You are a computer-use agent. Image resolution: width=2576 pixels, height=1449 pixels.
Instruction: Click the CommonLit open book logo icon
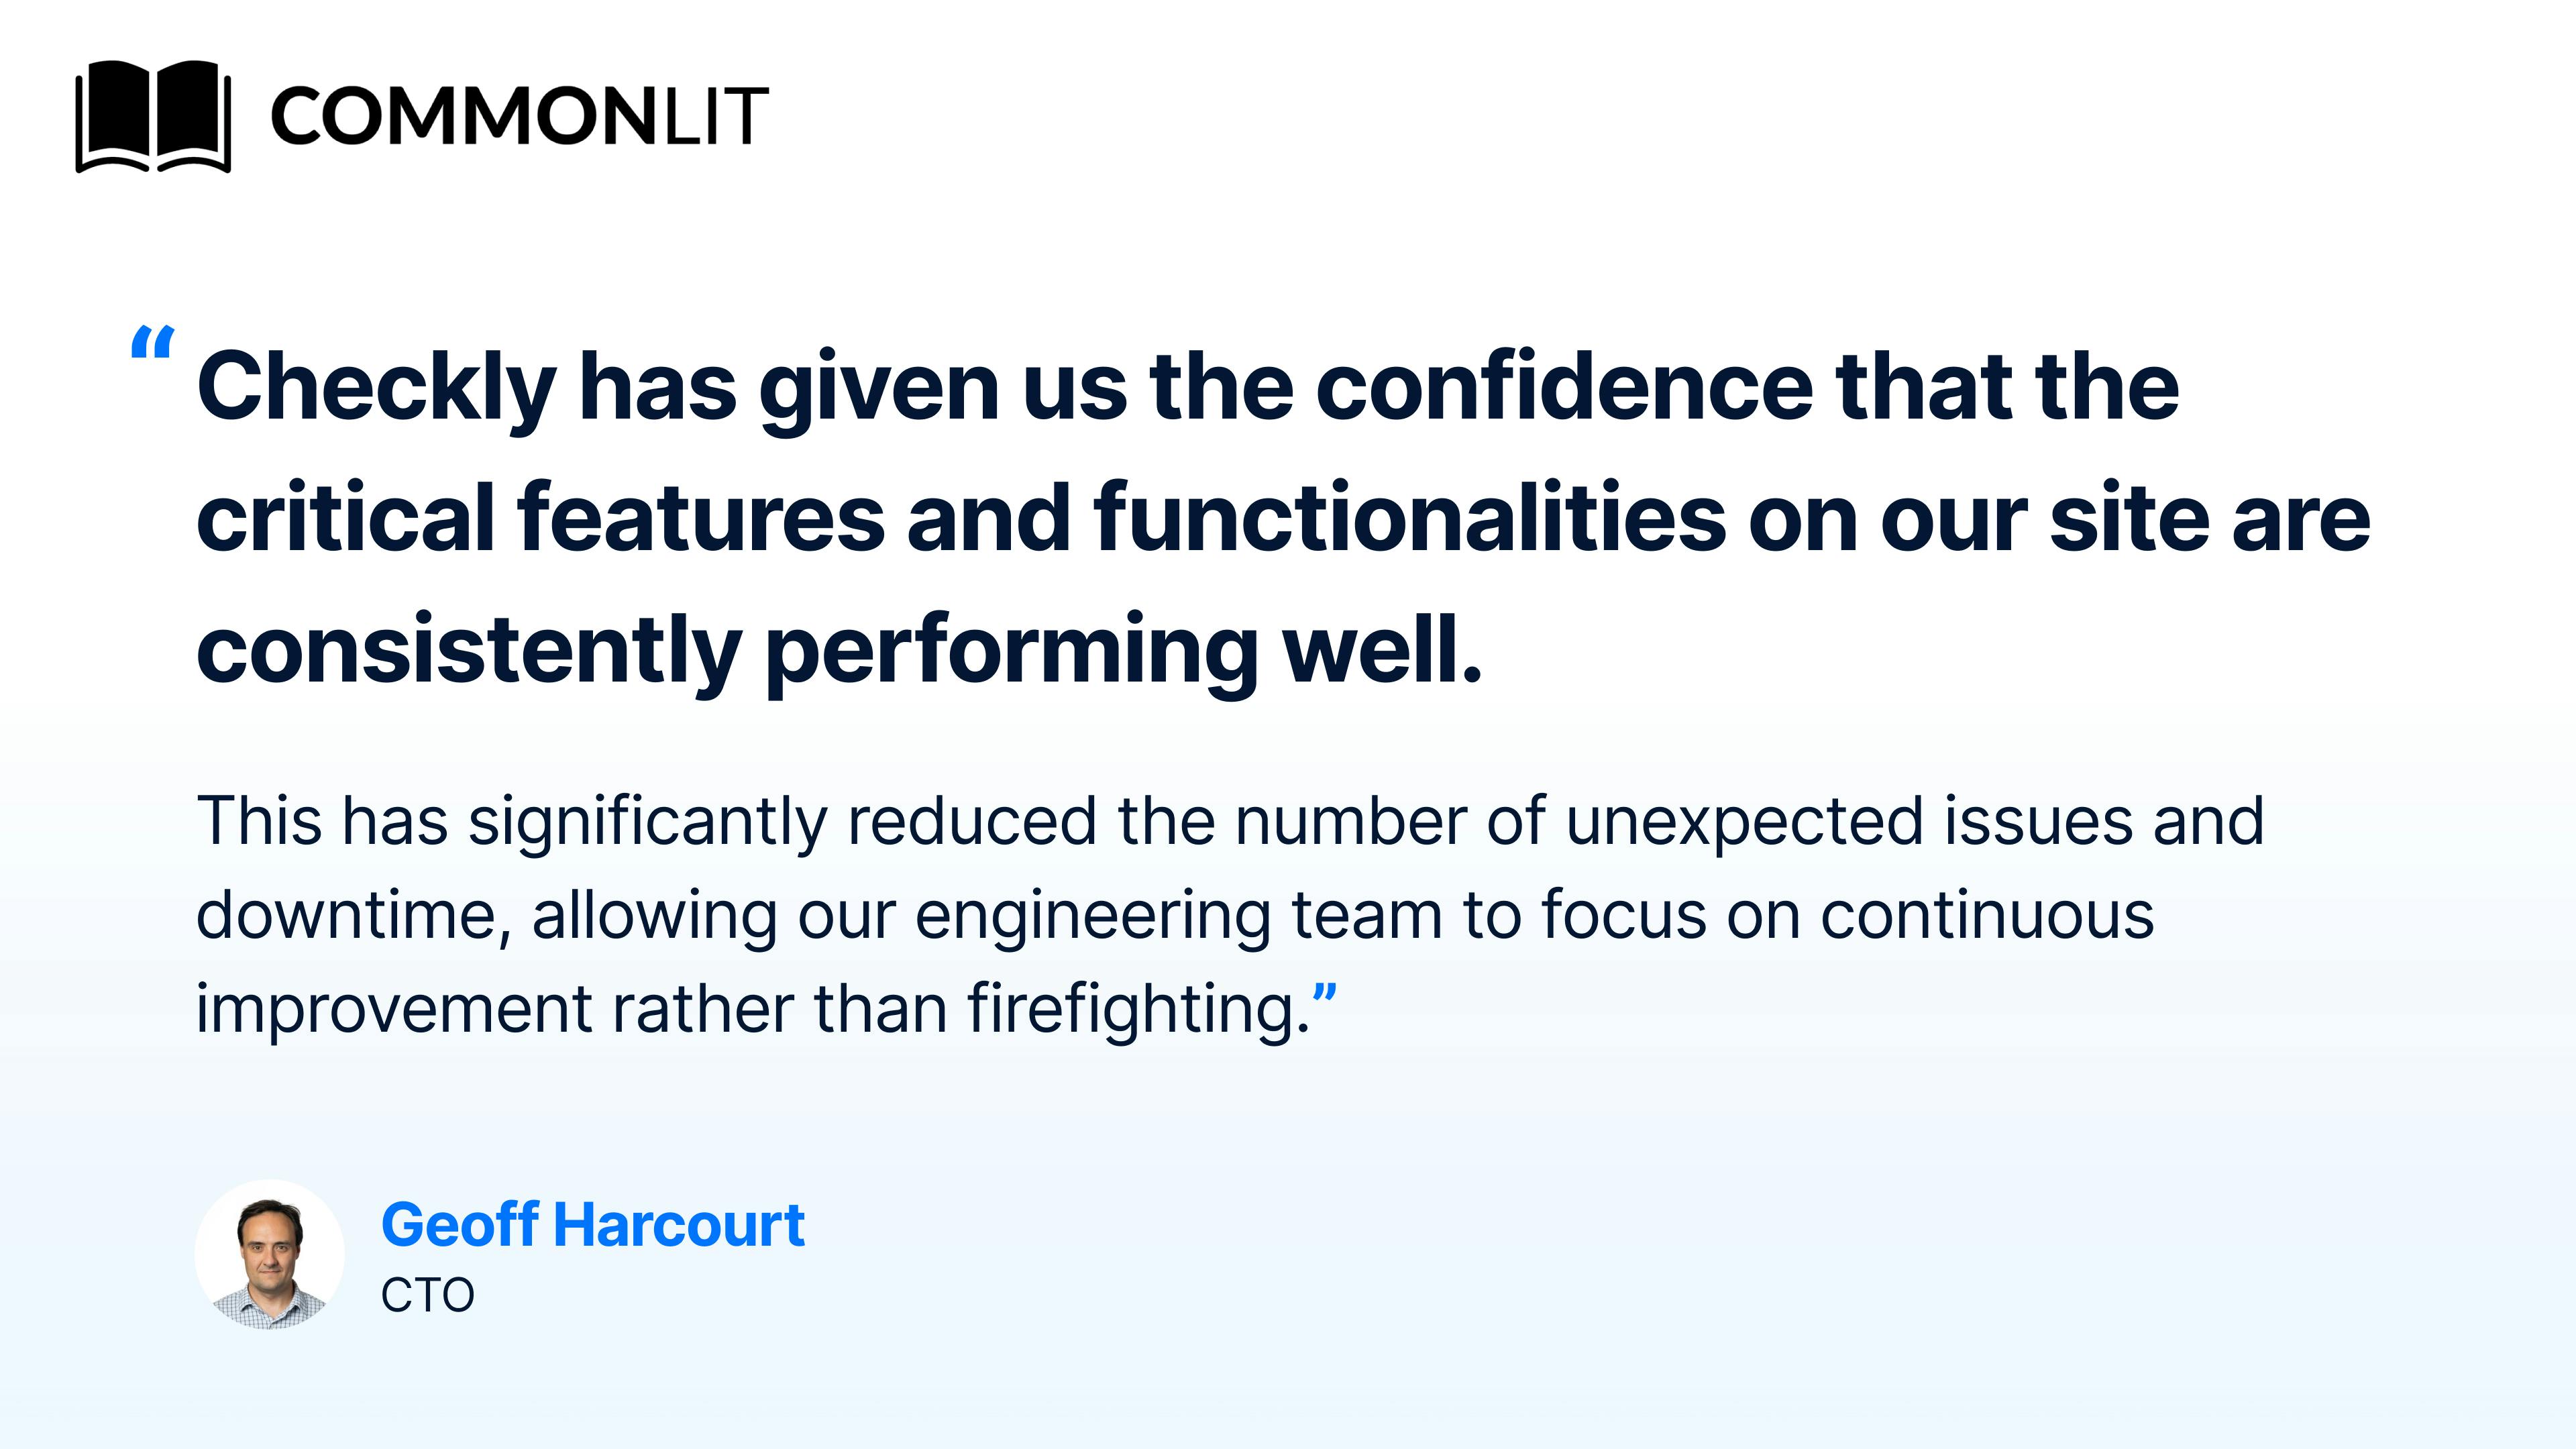tap(153, 116)
